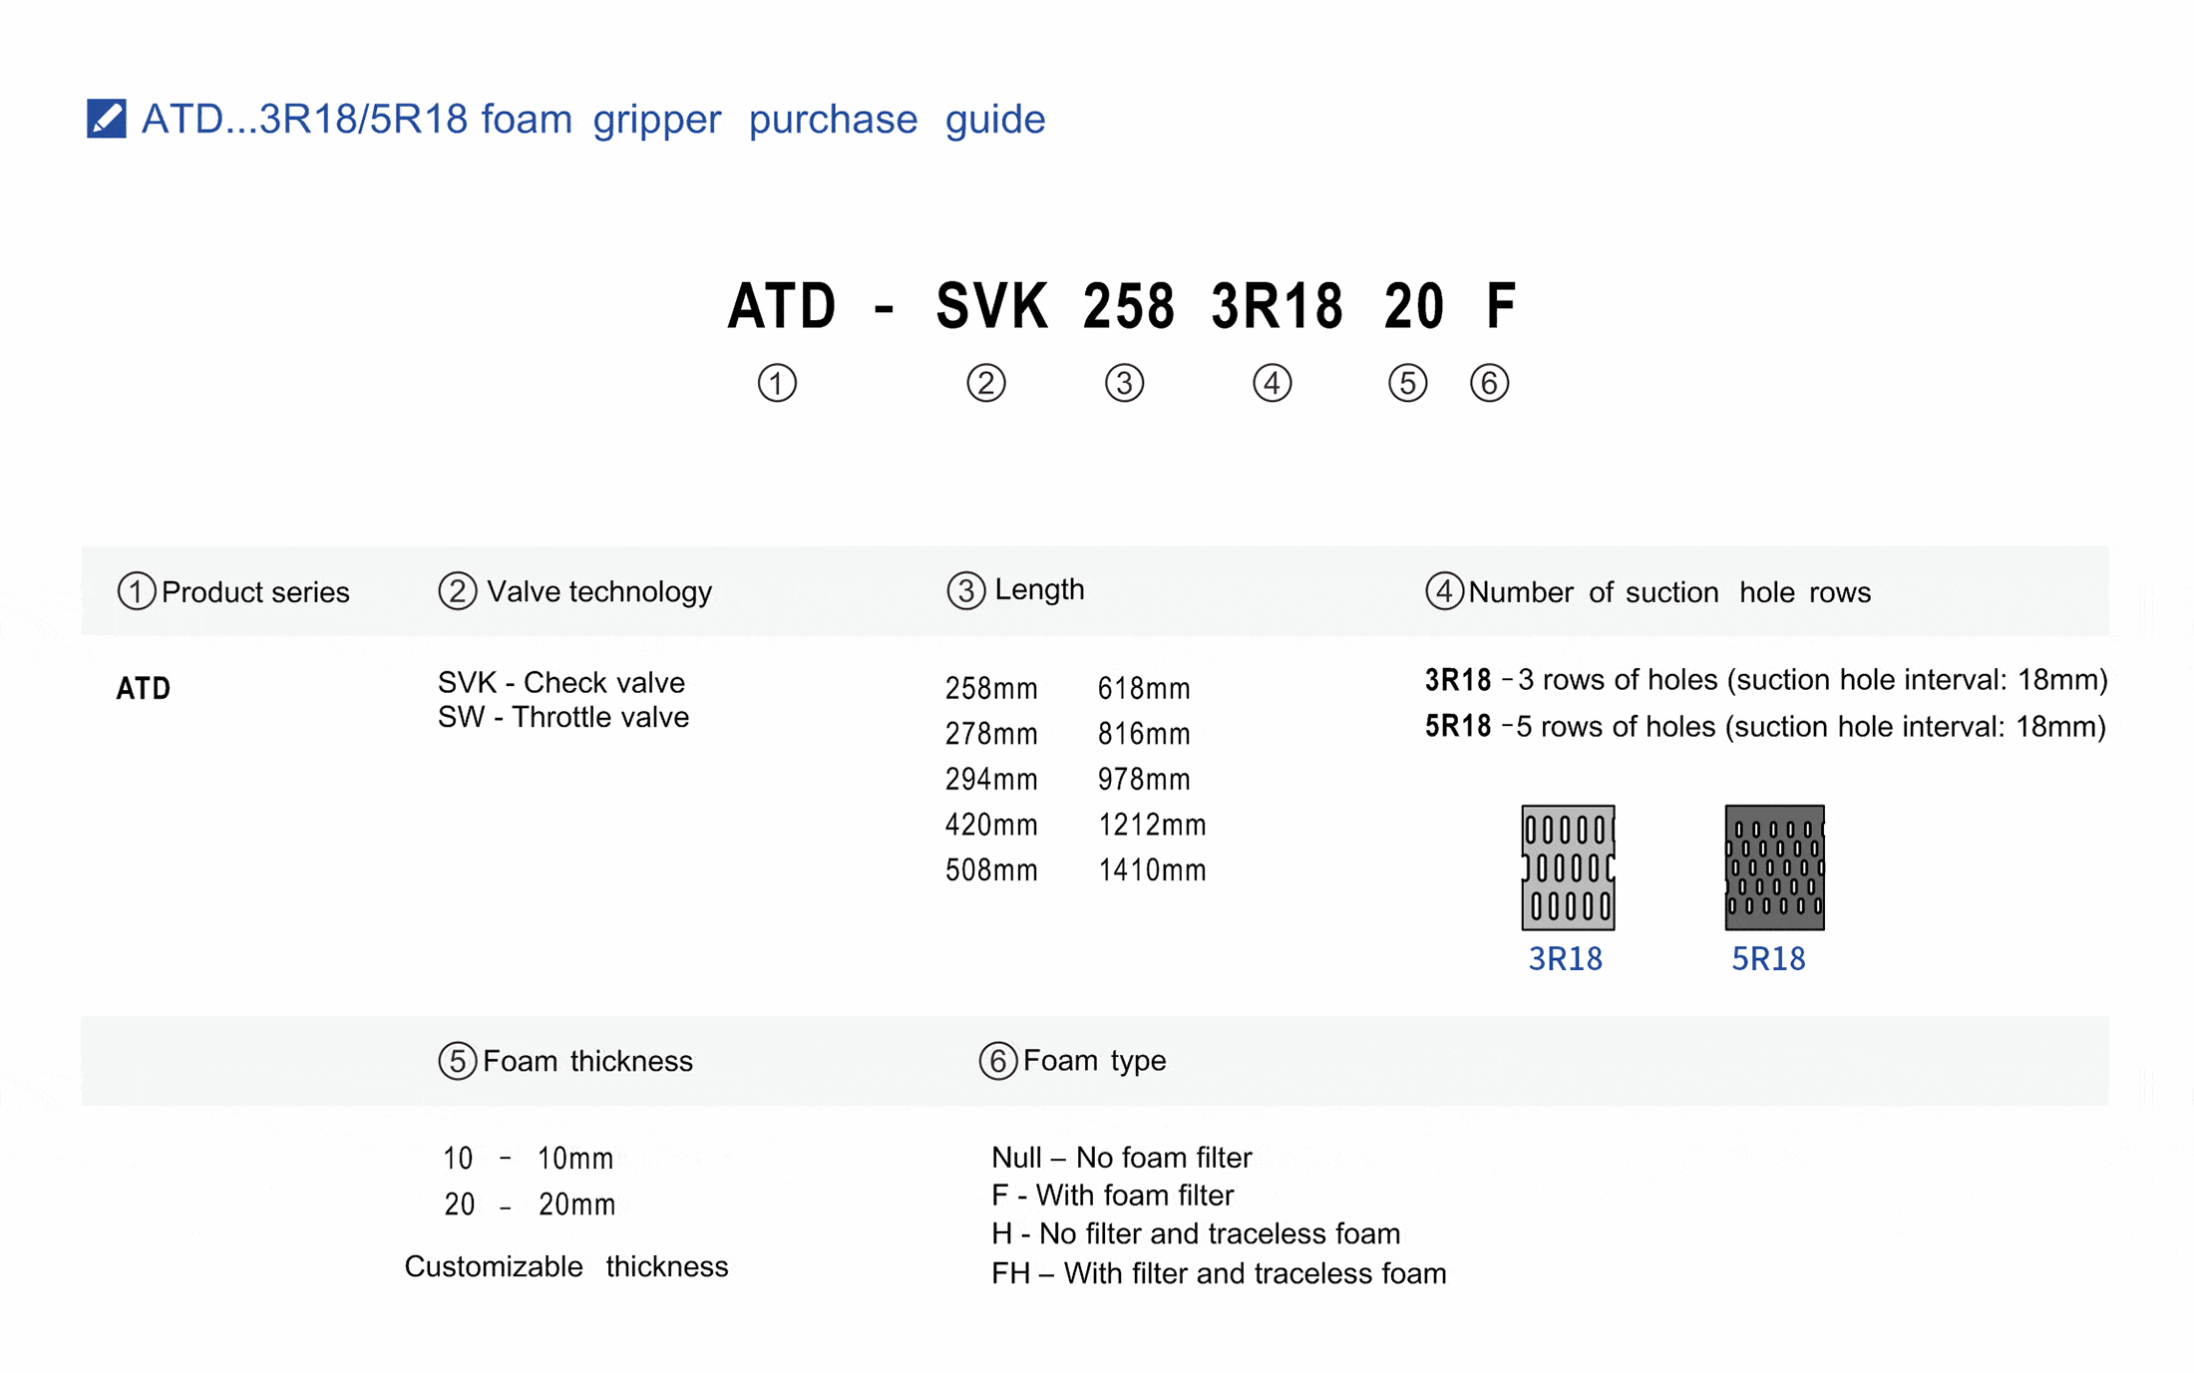Click the 3R18 suction hole pattern image
Screen dimensions: 2194x1373
pos(1568,867)
